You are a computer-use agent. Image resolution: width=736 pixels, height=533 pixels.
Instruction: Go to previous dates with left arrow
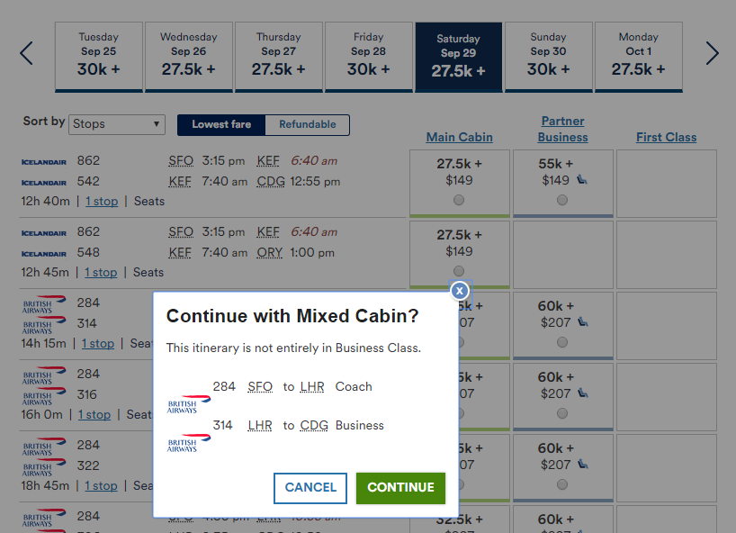click(x=27, y=53)
